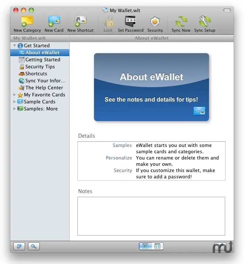Create a New Category from the toolbar
The width and height of the screenshot is (244, 264).
point(27,24)
